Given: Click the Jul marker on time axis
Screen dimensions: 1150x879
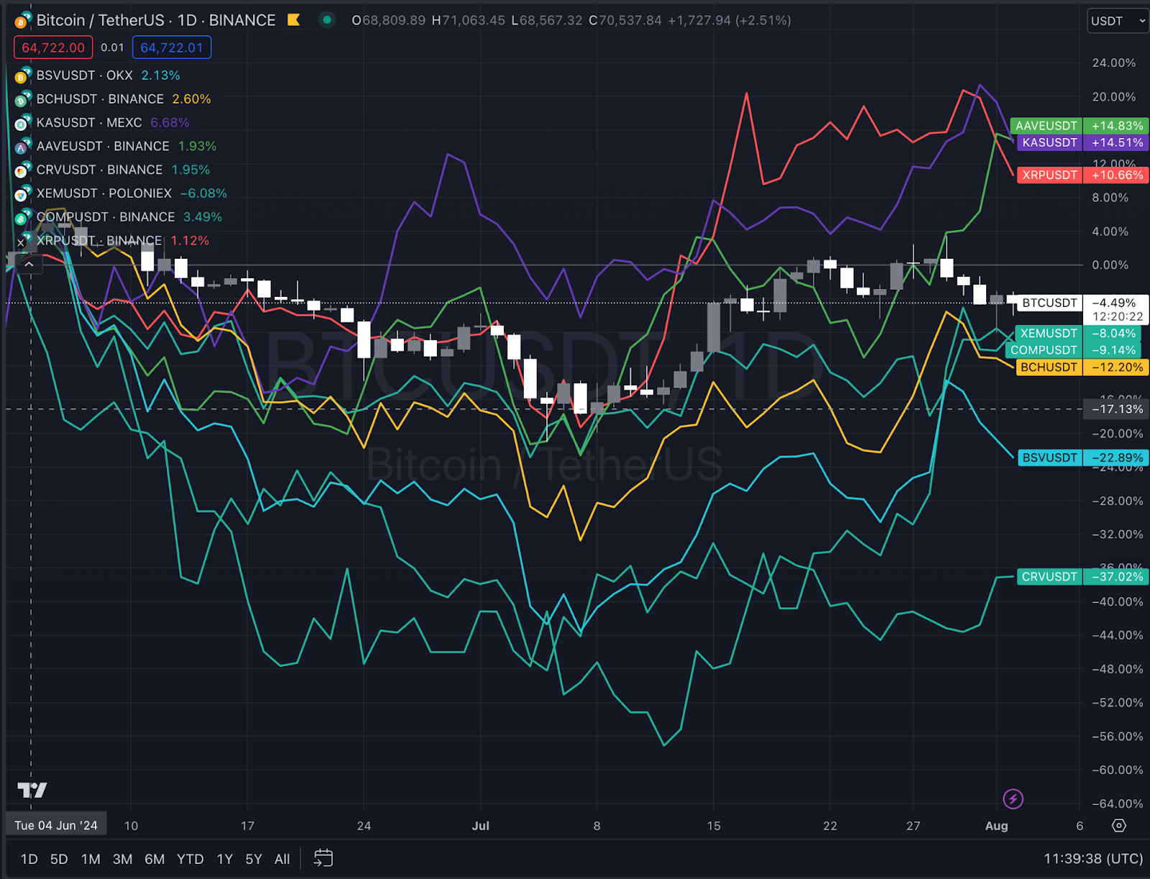Looking at the screenshot, I should (x=480, y=826).
